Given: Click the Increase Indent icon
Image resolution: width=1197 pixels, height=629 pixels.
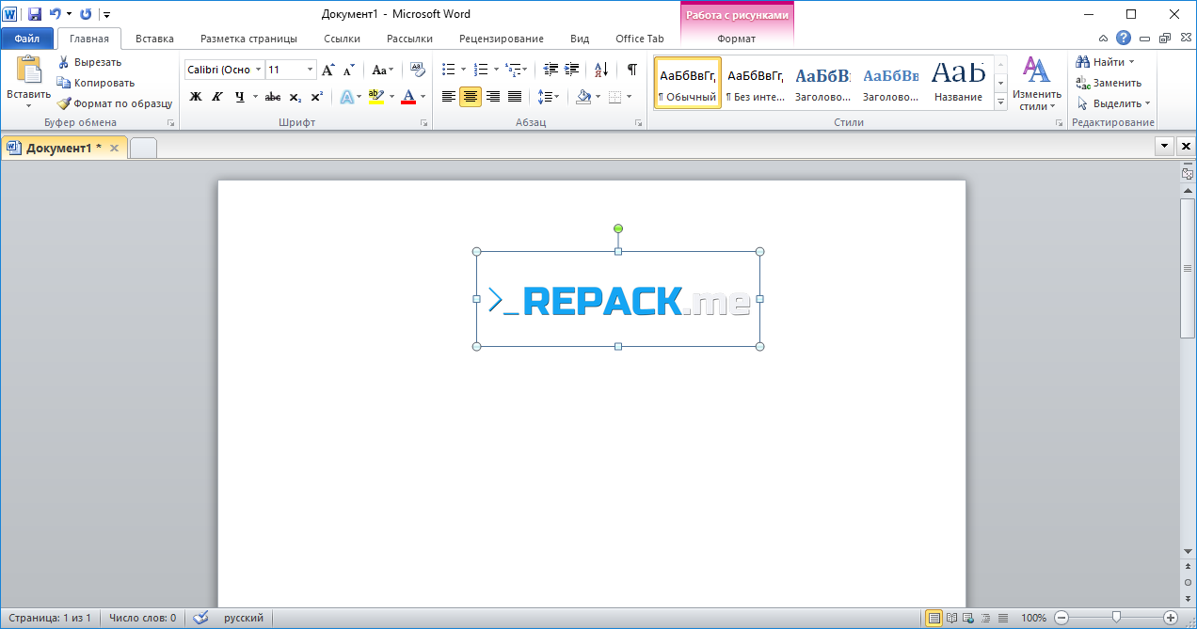Looking at the screenshot, I should (x=571, y=70).
